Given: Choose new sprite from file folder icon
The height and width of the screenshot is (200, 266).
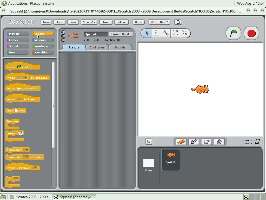Looking at the screenshot, I should click(206, 142).
